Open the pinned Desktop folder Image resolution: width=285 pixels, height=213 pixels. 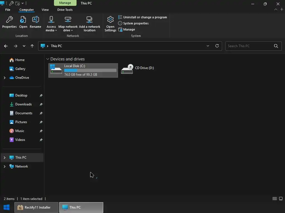coord(21,95)
